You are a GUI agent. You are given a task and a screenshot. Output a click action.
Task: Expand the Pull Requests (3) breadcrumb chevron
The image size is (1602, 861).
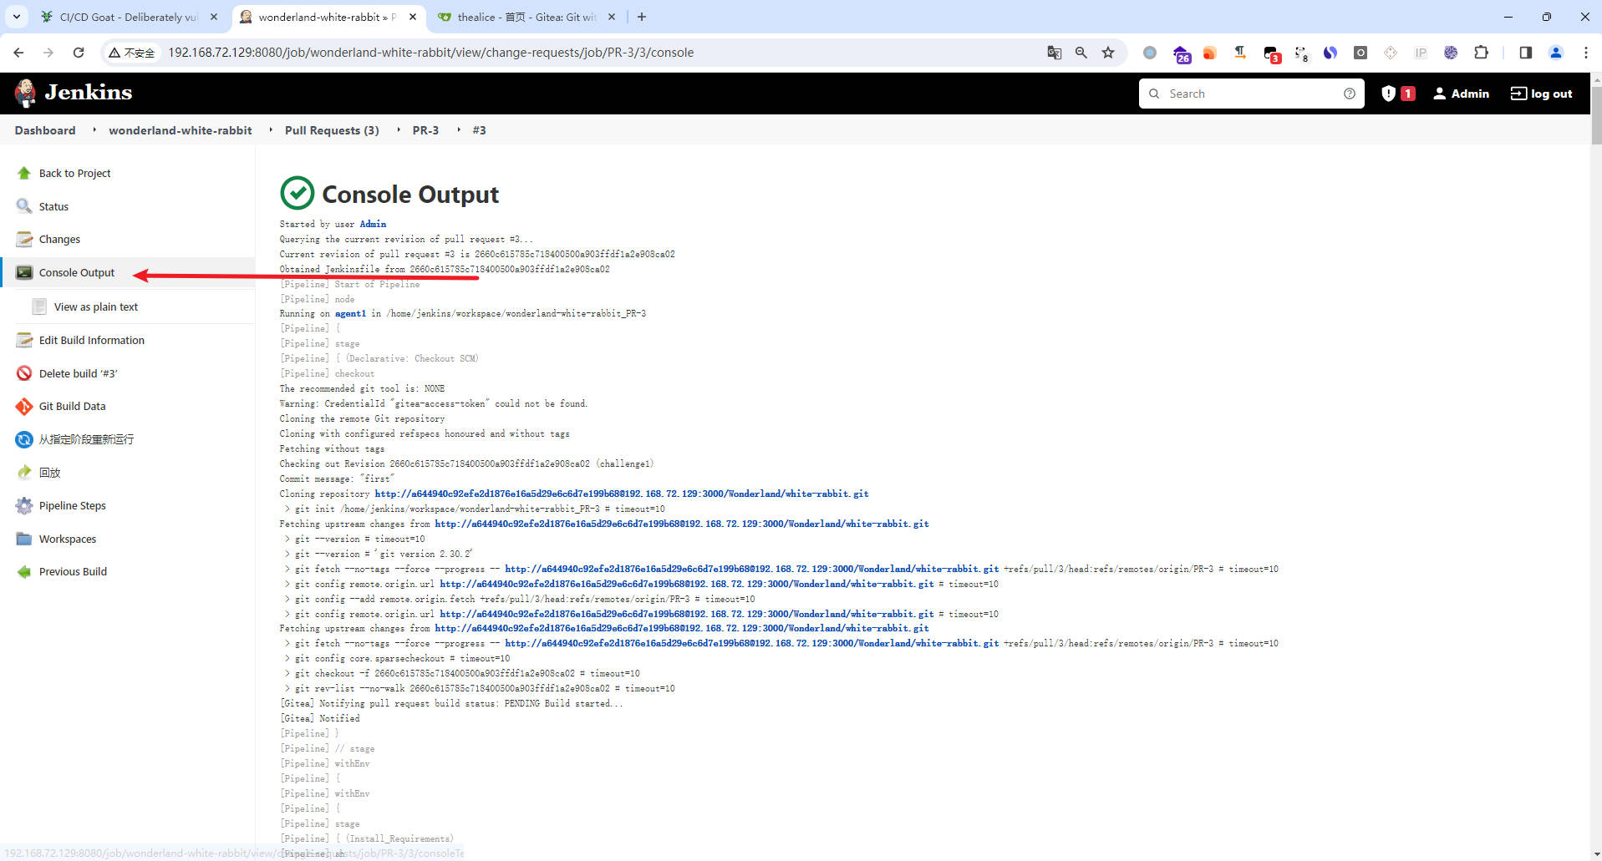[x=398, y=130]
